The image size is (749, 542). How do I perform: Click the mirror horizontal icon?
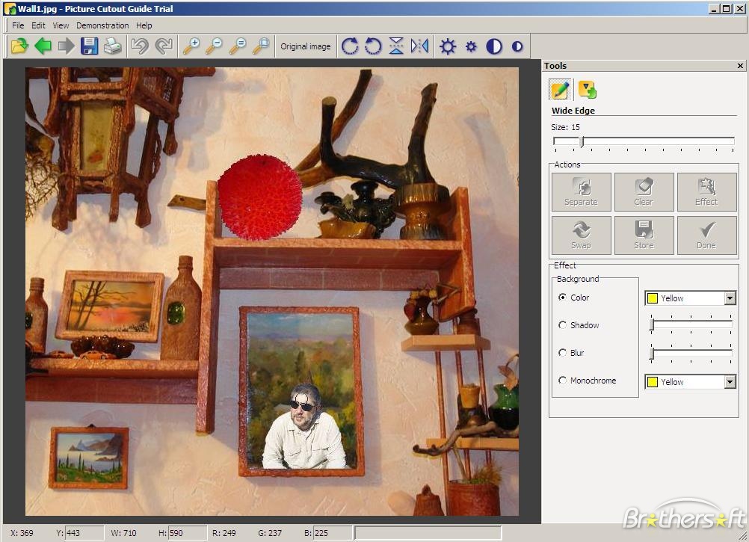[x=419, y=46]
